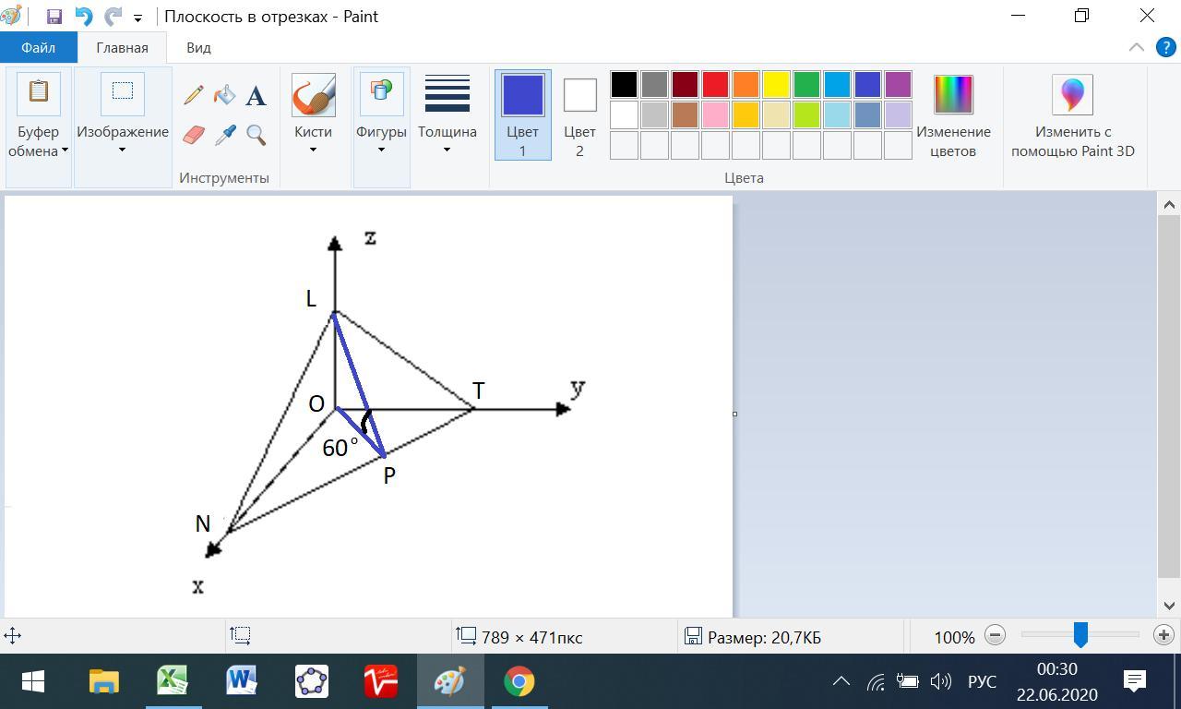Select the Pencil tool
This screenshot has width=1181, height=709.
coord(194,95)
